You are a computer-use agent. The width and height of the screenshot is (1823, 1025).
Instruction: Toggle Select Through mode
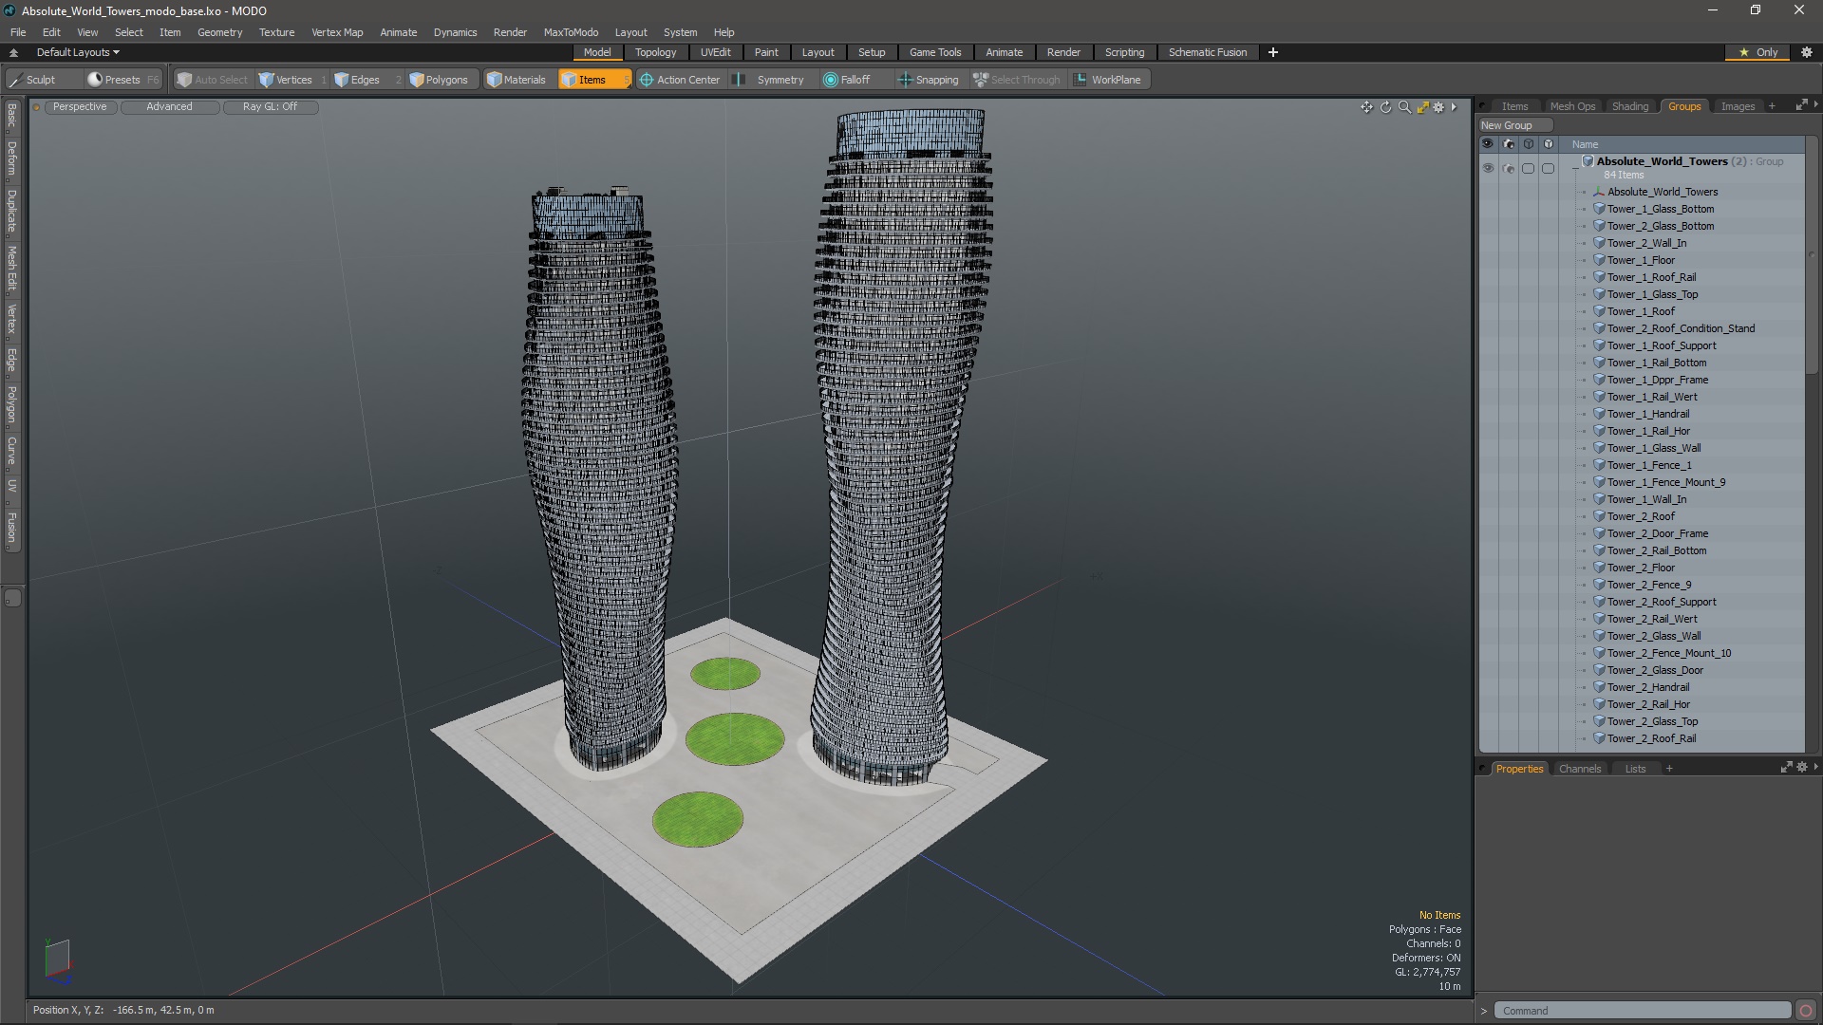[1017, 80]
